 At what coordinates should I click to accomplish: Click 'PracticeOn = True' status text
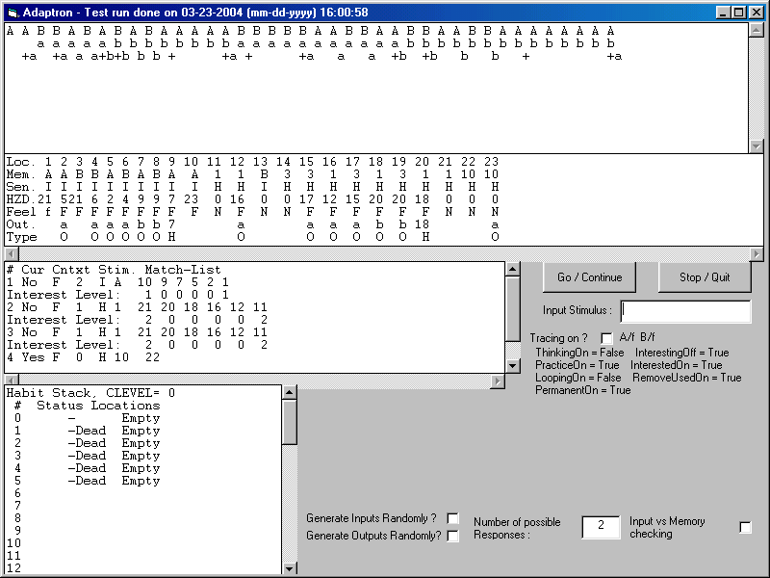(577, 365)
